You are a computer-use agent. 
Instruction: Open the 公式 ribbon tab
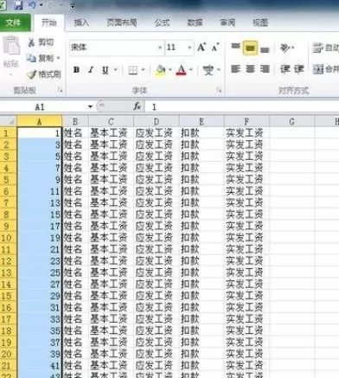pos(162,22)
